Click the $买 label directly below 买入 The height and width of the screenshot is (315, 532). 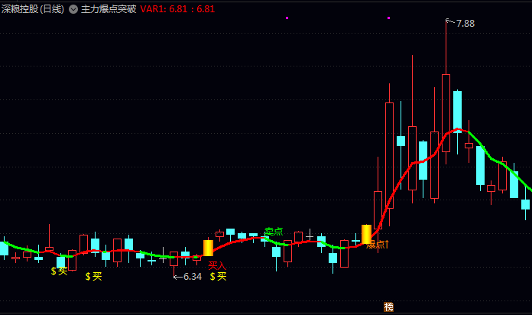(218, 277)
